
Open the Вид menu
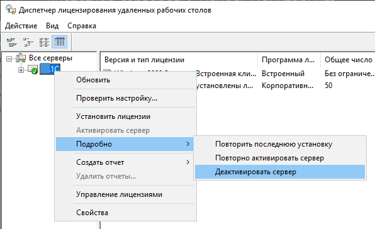coord(52,26)
